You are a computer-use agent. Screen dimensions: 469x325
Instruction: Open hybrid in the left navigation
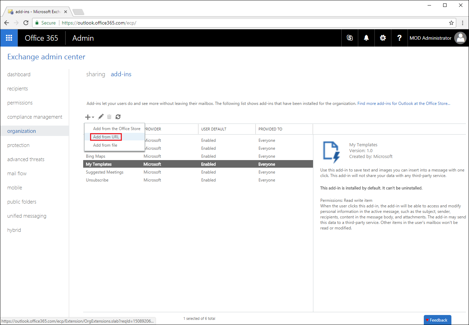tap(14, 230)
